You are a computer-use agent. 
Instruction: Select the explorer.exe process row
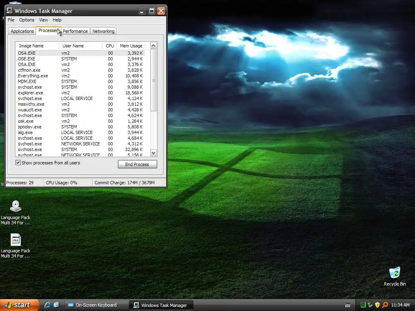tap(81, 93)
